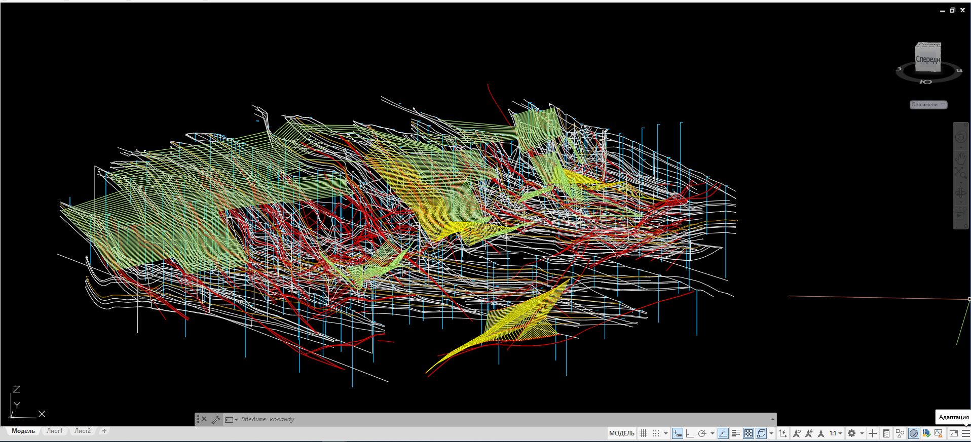This screenshot has width=971, height=442.
Task: Open dropdown arrow beside workspace gear
Action: (862, 433)
